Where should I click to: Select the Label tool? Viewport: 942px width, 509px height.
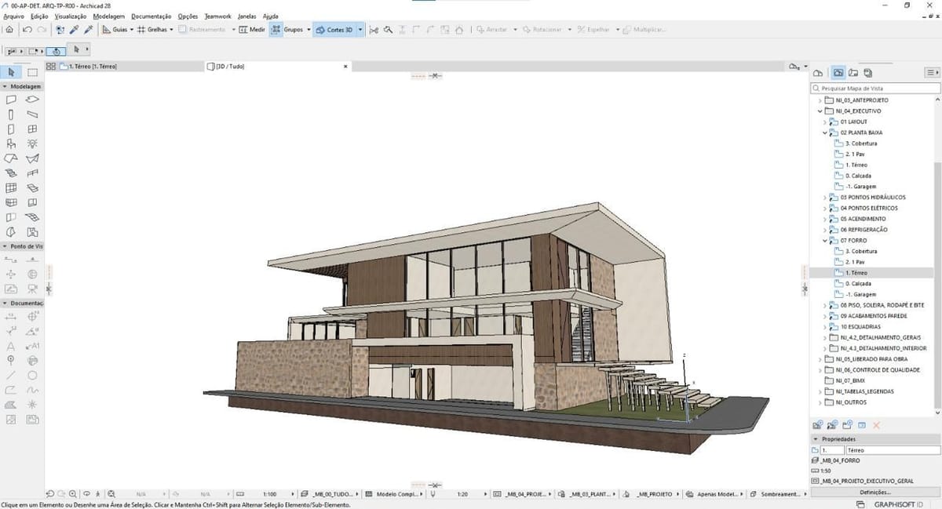pyautogui.click(x=32, y=346)
